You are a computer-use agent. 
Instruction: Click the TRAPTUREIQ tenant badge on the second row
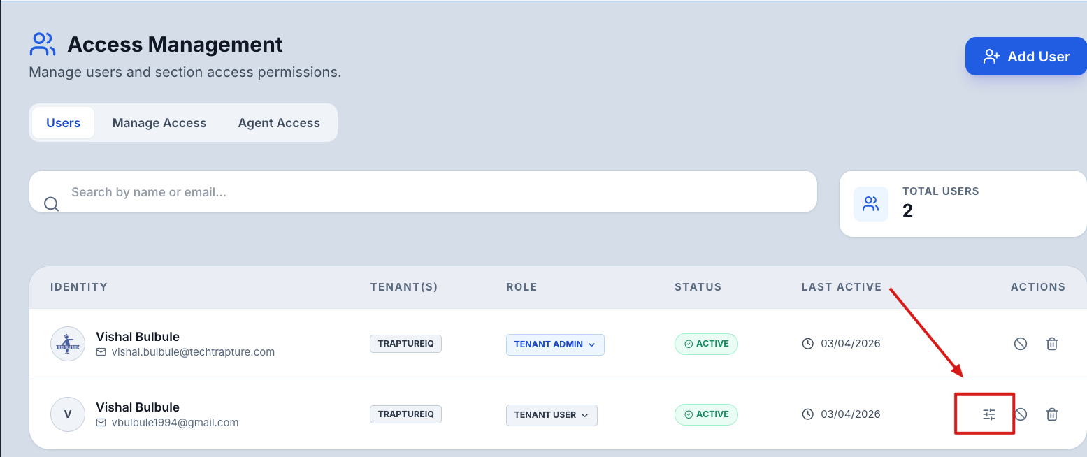(405, 414)
